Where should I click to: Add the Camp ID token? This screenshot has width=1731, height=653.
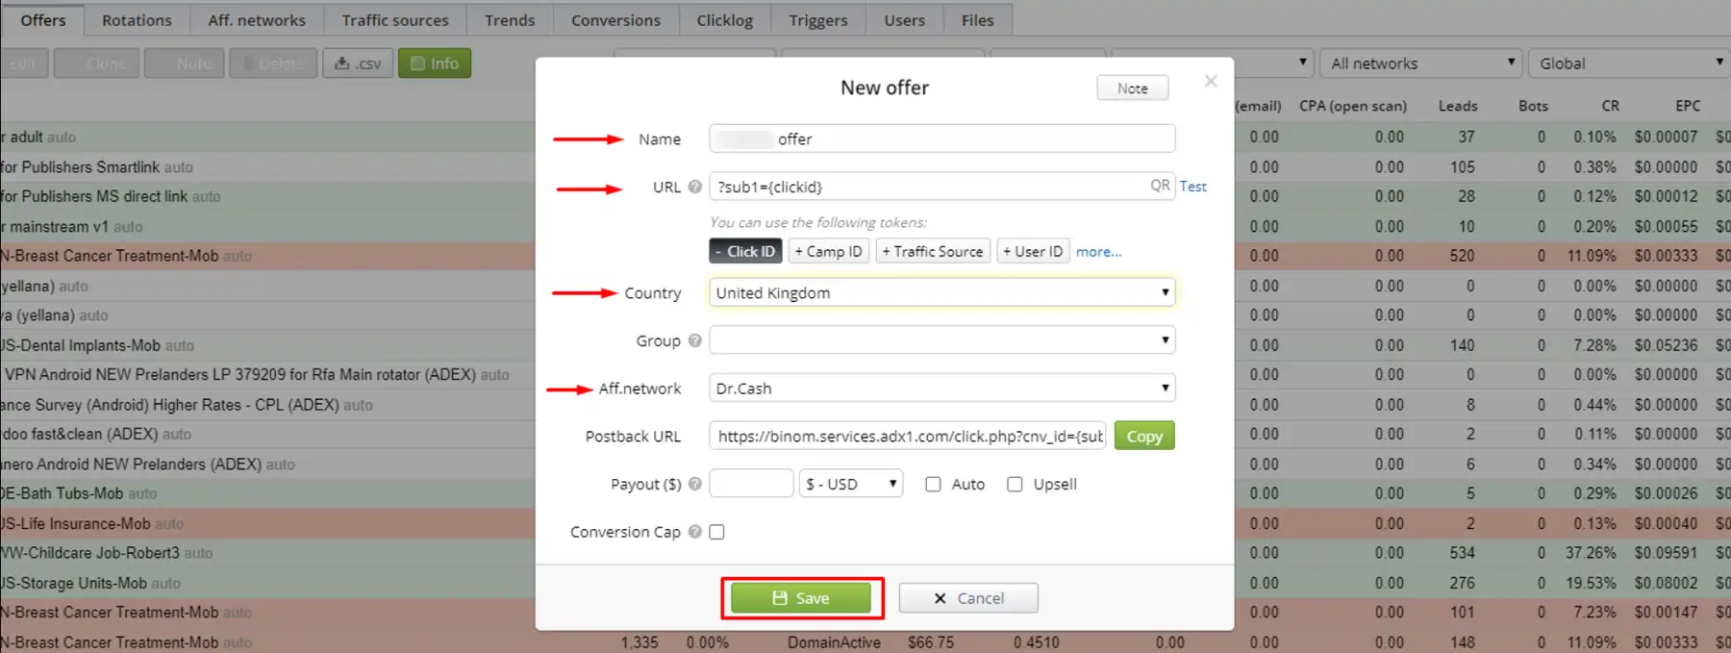(829, 251)
